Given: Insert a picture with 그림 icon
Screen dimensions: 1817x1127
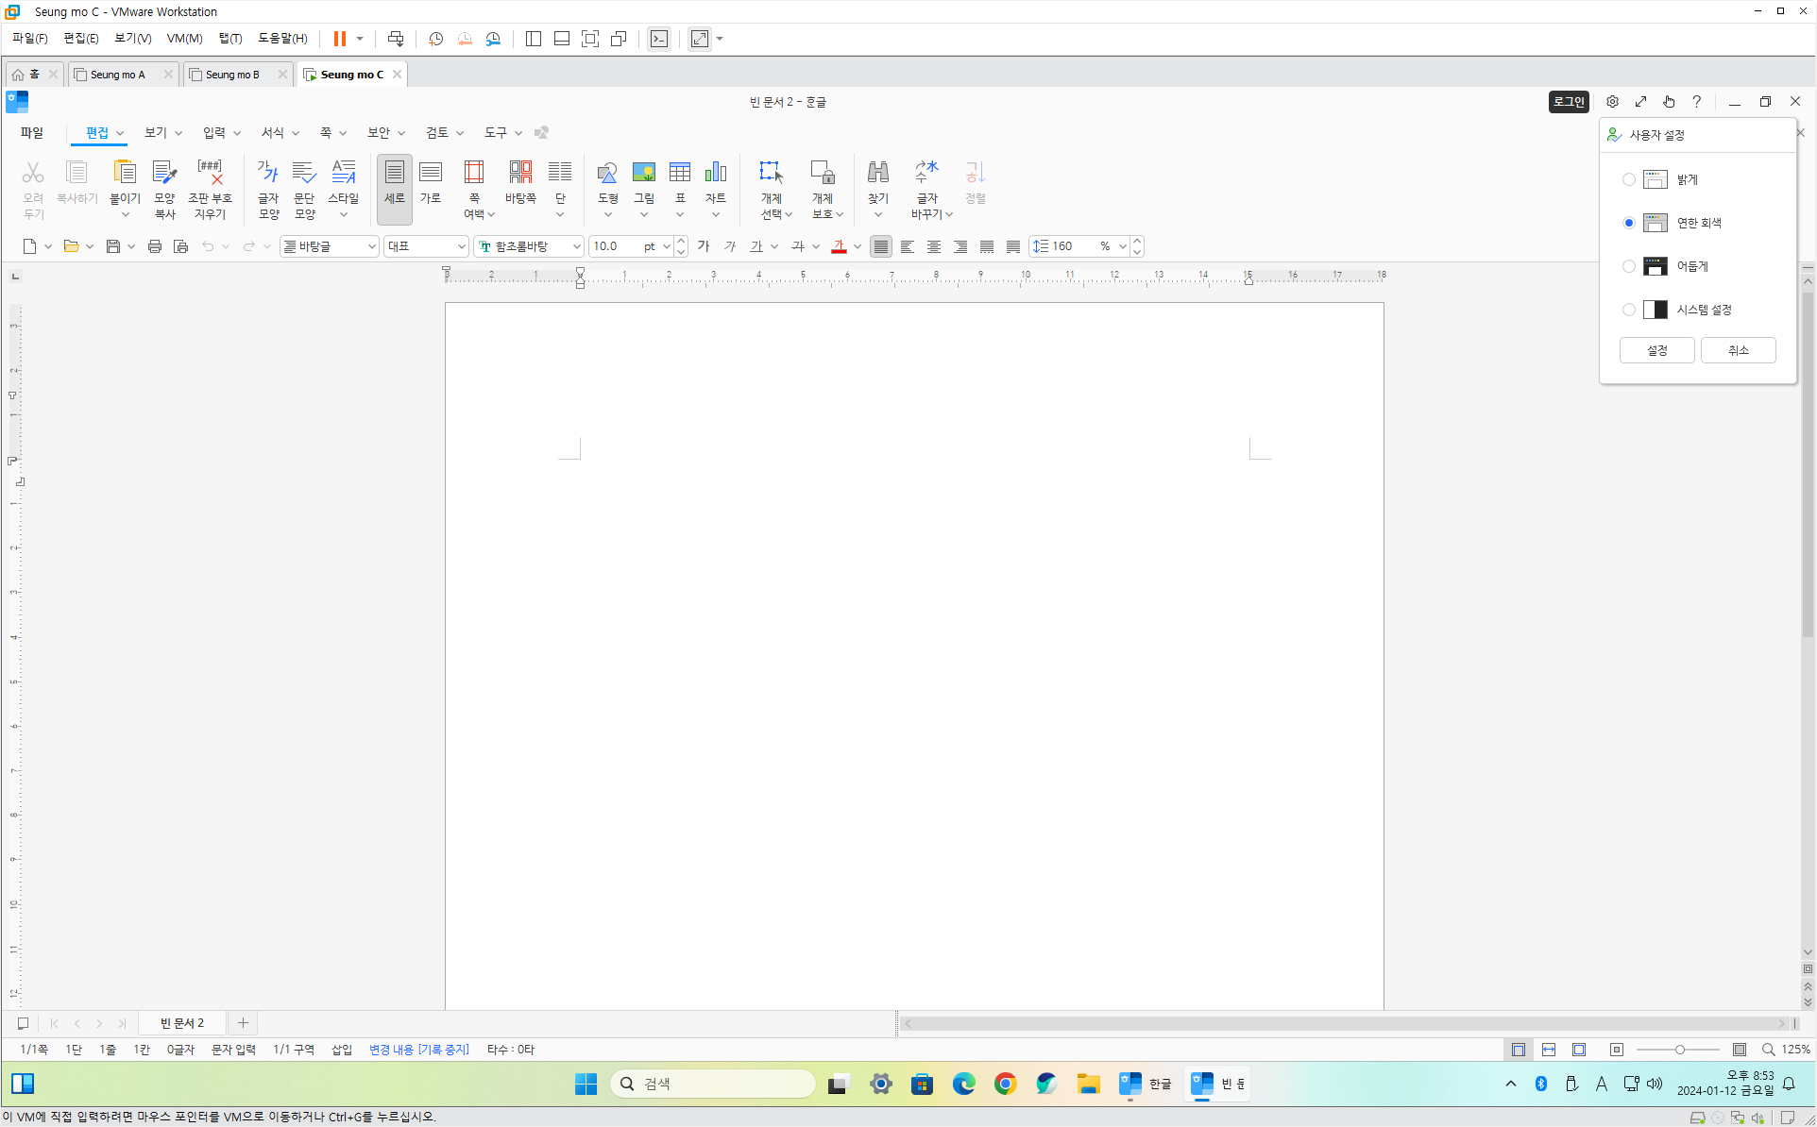Looking at the screenshot, I should click(x=643, y=173).
